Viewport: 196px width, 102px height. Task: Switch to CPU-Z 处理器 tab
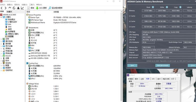pyautogui.click(x=130, y=79)
